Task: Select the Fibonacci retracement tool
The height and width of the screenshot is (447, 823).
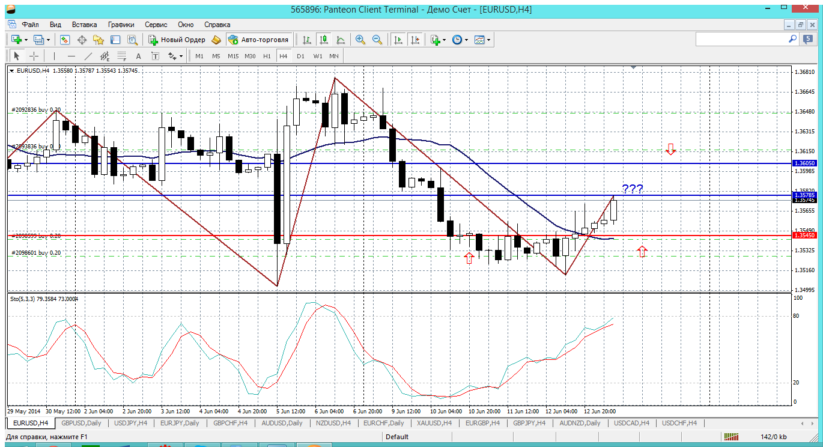Action: [123, 56]
